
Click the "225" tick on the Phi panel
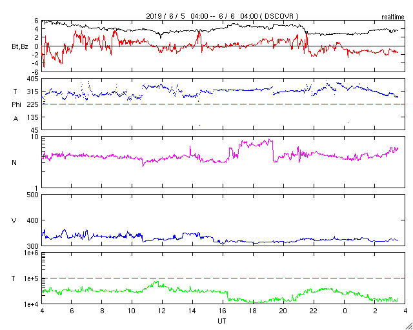click(x=33, y=104)
